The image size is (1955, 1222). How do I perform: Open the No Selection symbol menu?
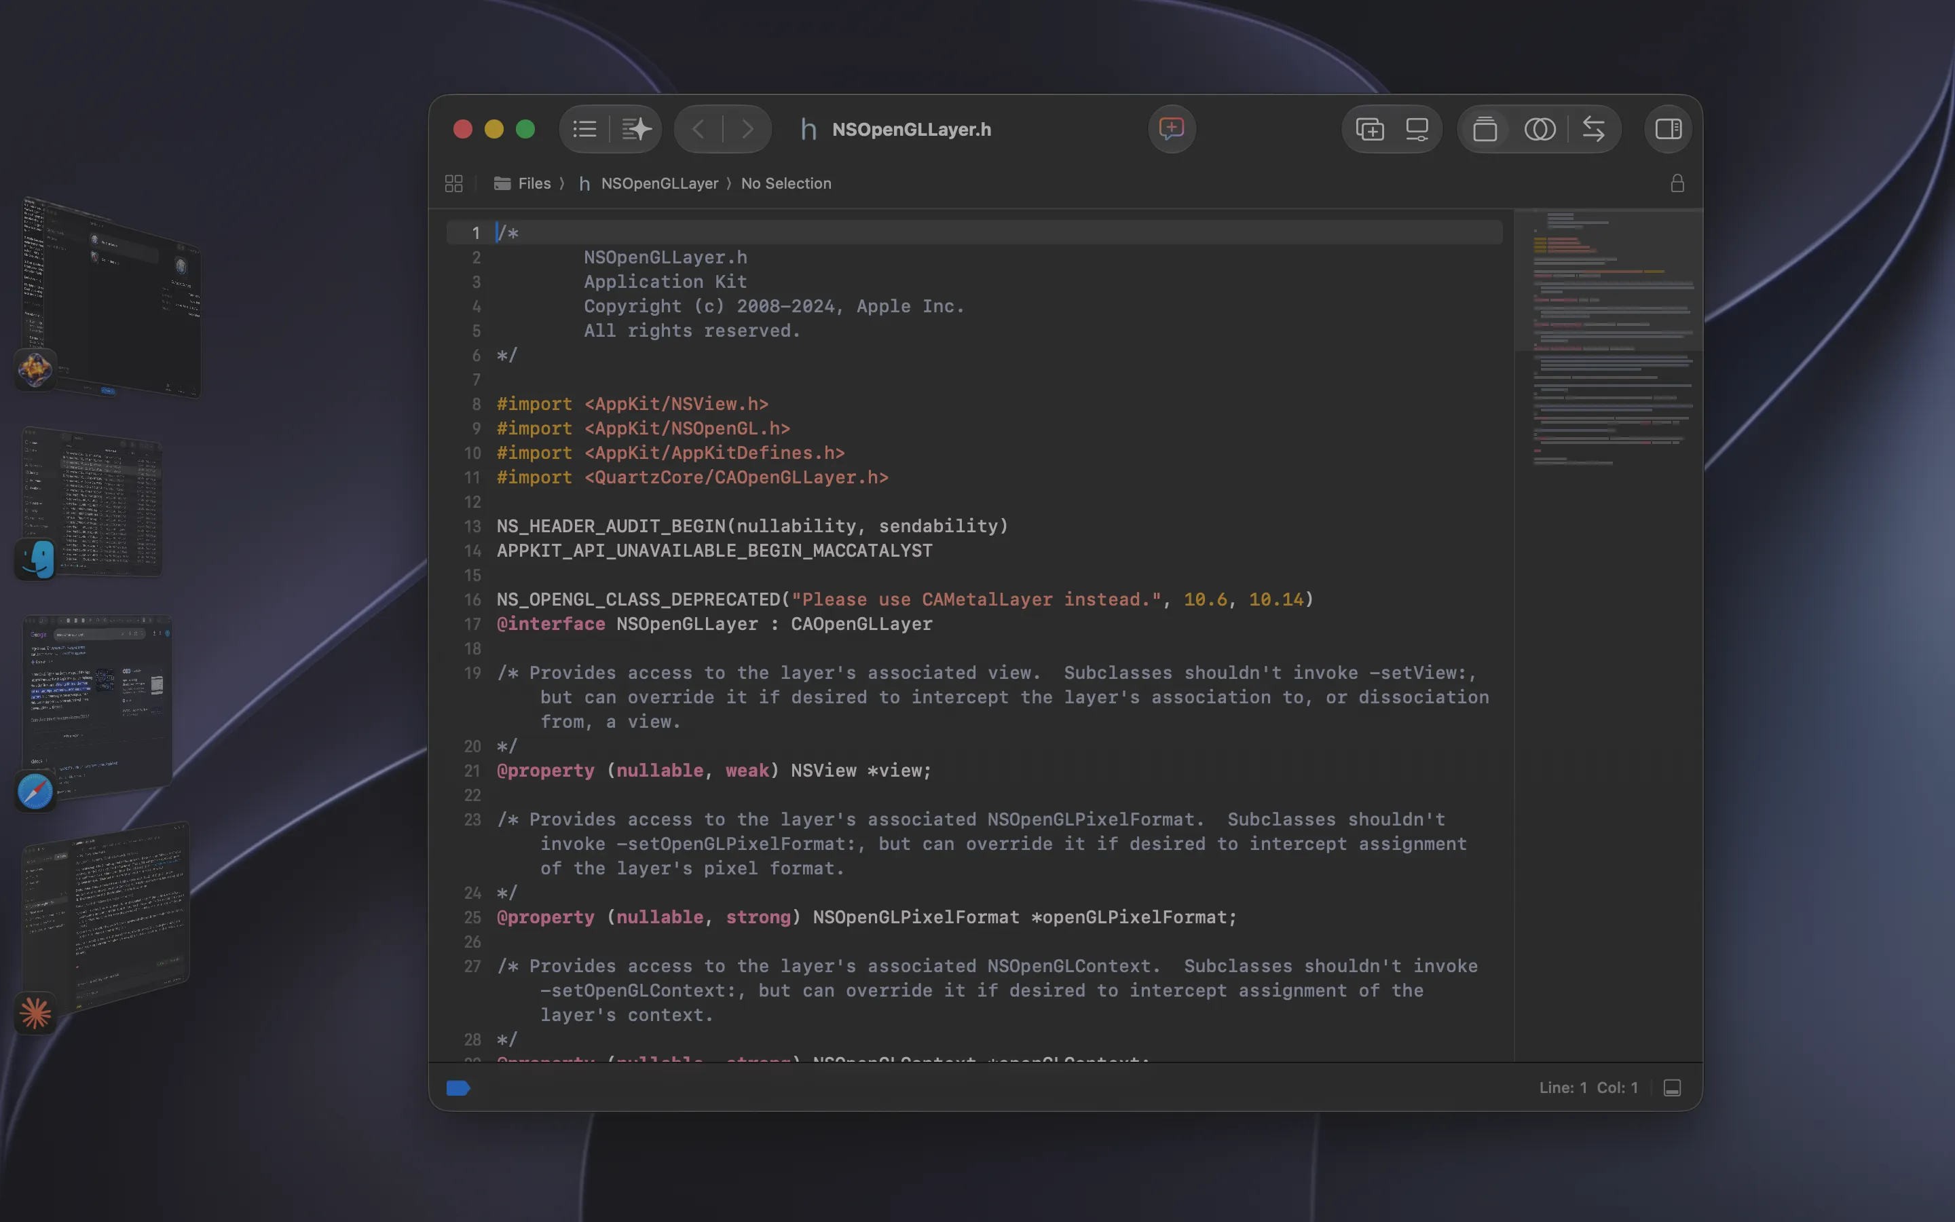coord(786,183)
